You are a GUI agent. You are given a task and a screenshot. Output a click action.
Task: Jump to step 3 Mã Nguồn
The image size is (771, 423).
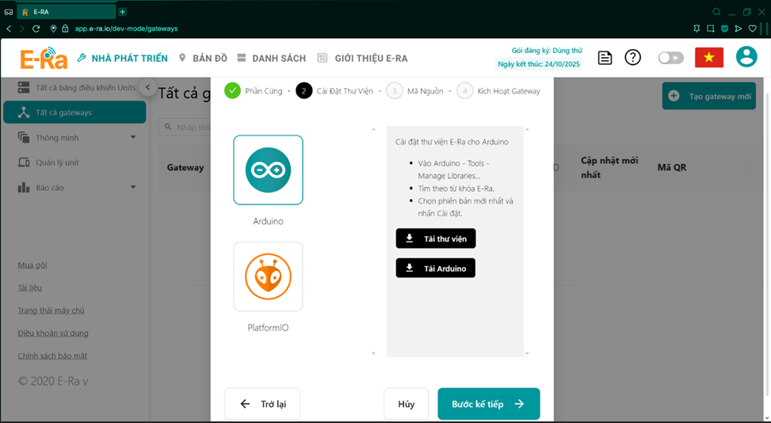pyautogui.click(x=415, y=91)
